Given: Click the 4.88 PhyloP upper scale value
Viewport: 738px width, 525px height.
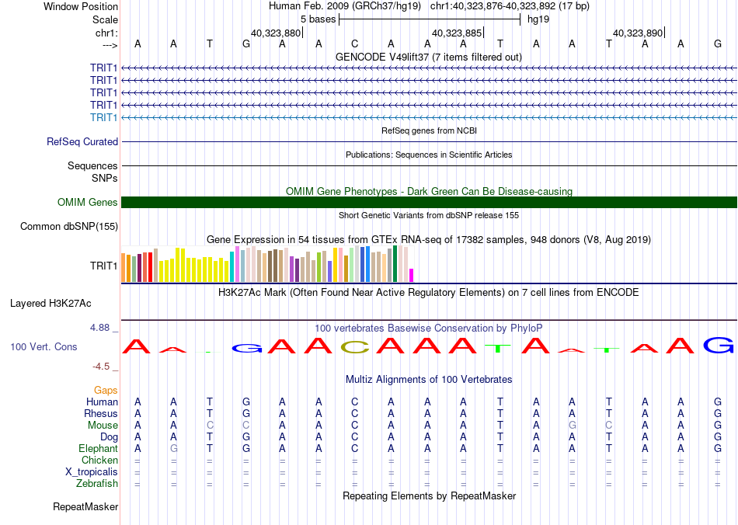Looking at the screenshot, I should point(99,328).
